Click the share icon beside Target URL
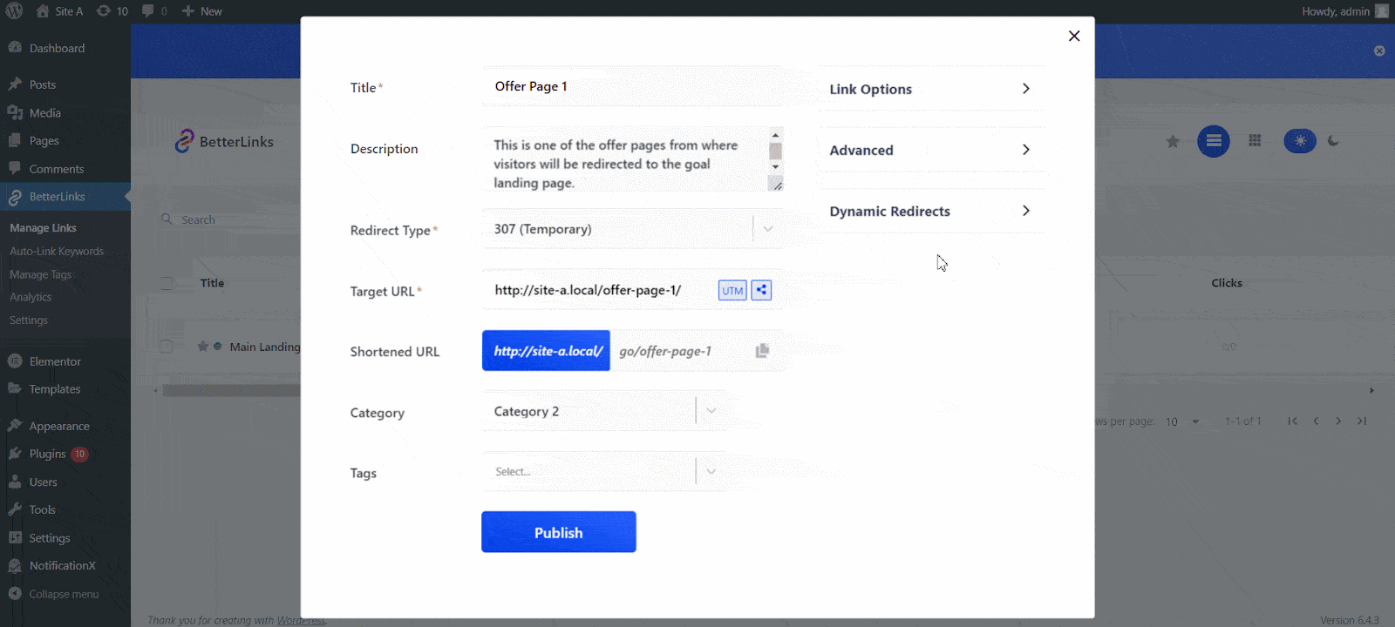Viewport: 1395px width, 627px height. [x=761, y=290]
